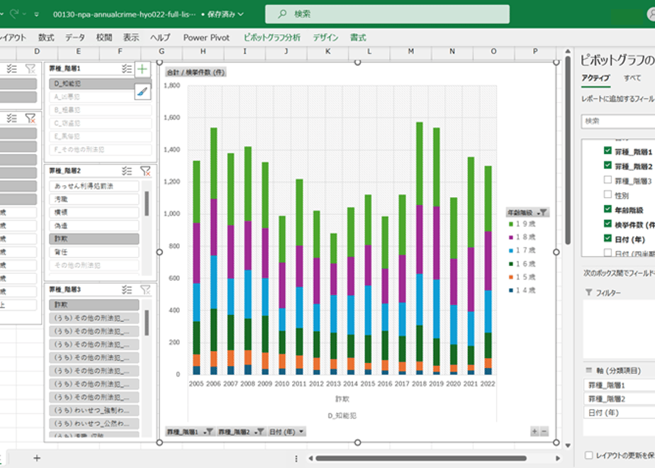This screenshot has height=468, width=655.
Task: Open the quick access toolbar customize arrow
Action: [37, 14]
